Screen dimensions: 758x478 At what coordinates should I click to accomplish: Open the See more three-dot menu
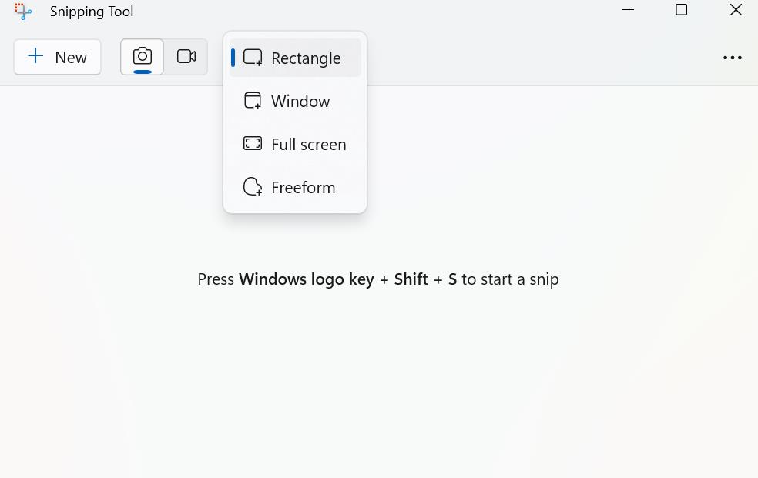pos(732,58)
